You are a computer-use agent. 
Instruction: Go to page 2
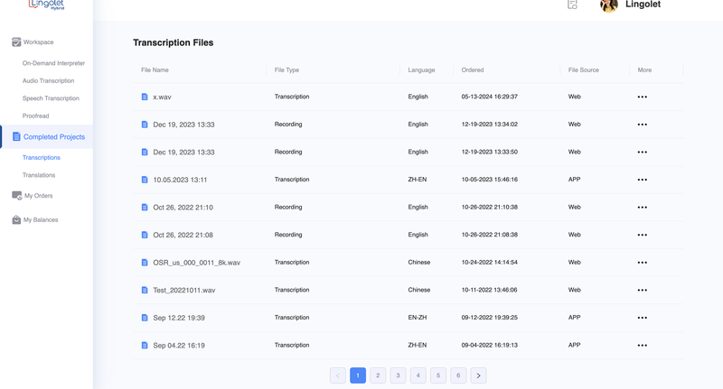point(378,375)
